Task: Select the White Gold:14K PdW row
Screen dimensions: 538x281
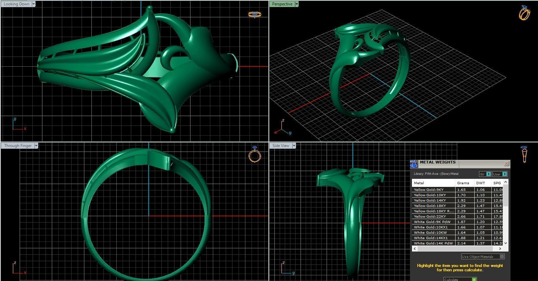Action: click(458, 243)
